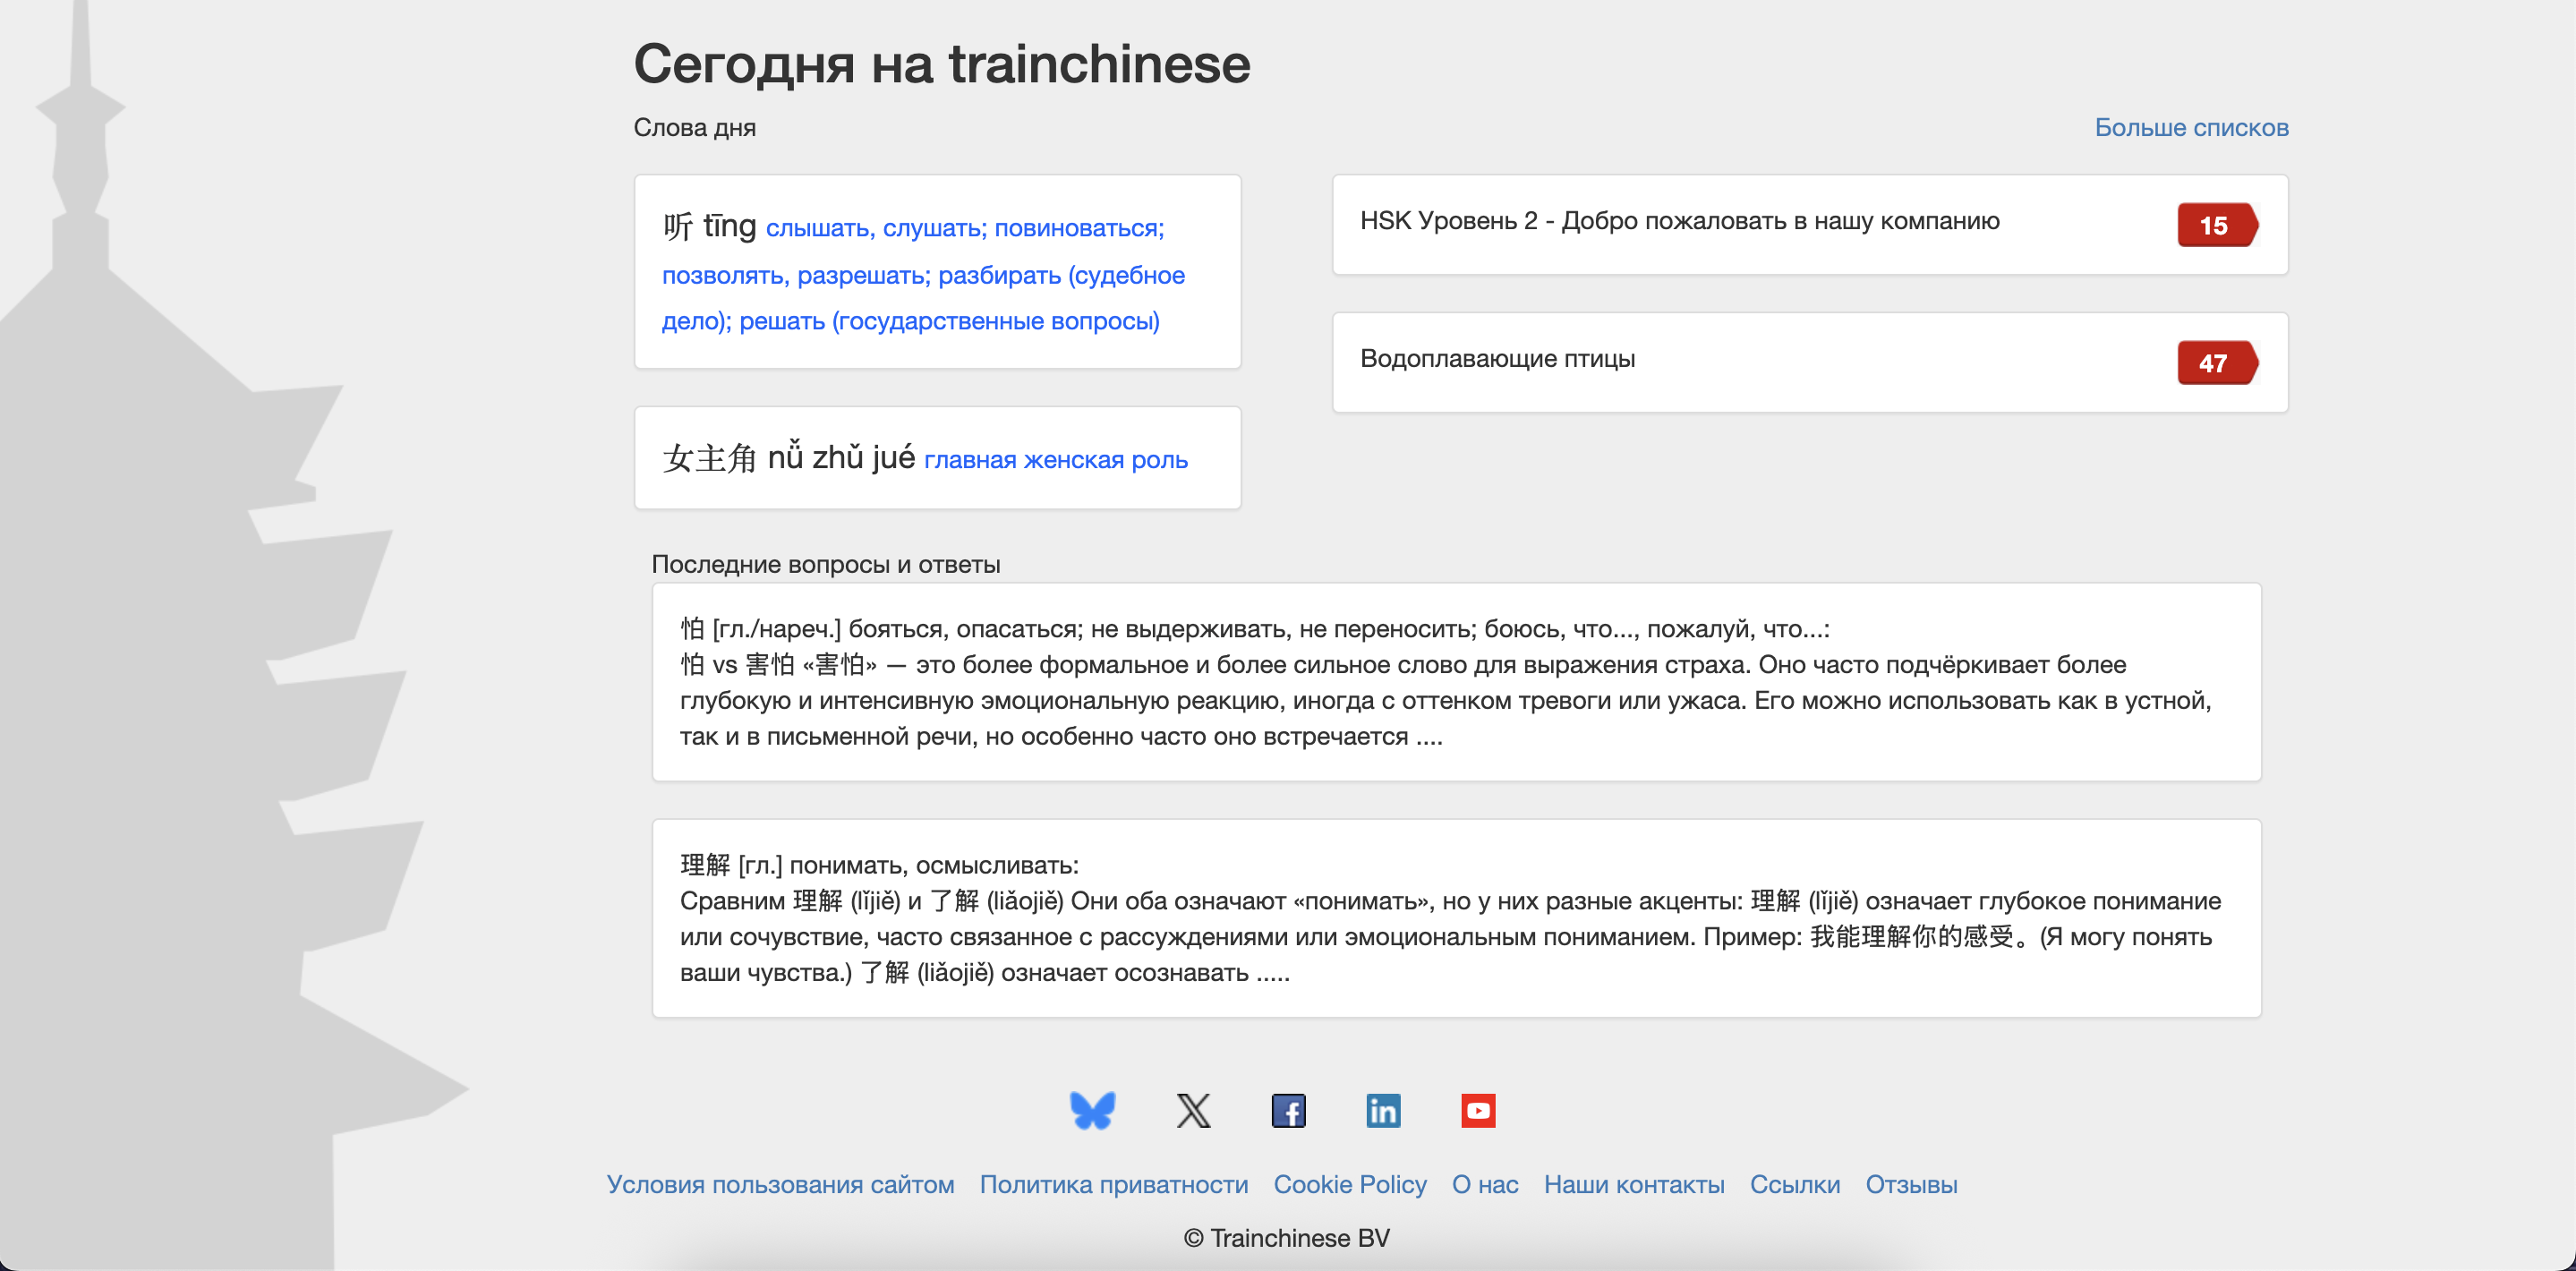Open the LinkedIn icon
Screen dimensions: 2576x1271
[1383, 1110]
